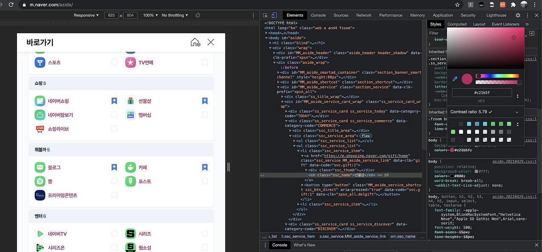The height and width of the screenshot is (252, 542).
Task: Bookmark the 멤버십 shortcut
Action: coord(205,115)
